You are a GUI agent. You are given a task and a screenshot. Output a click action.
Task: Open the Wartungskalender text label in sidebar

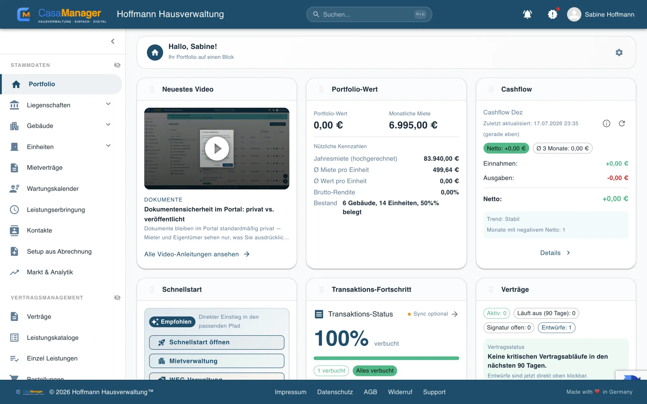tap(53, 189)
